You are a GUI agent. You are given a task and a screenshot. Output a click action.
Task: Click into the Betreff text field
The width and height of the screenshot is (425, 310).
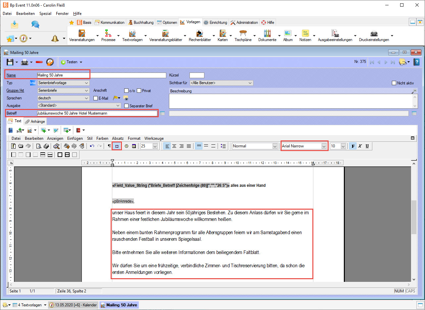pos(97,113)
